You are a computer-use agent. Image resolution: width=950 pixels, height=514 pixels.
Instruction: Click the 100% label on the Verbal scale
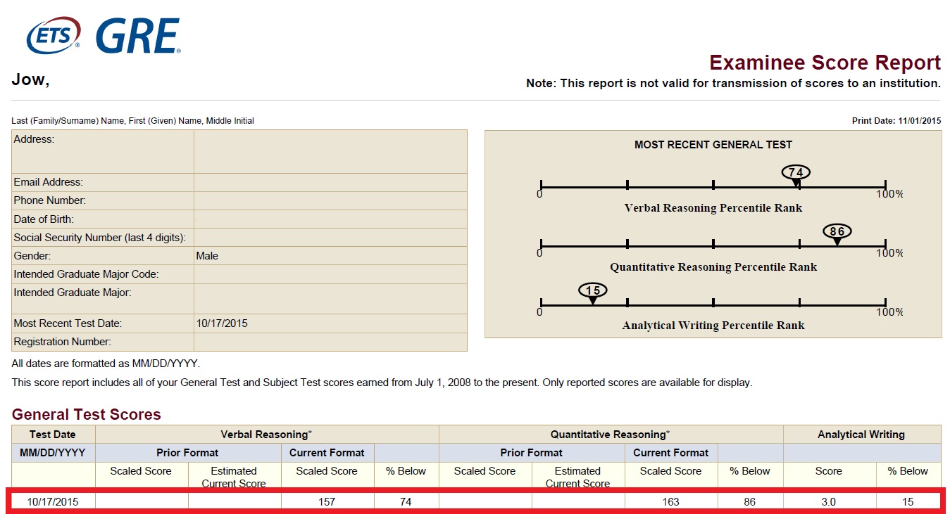tap(889, 194)
